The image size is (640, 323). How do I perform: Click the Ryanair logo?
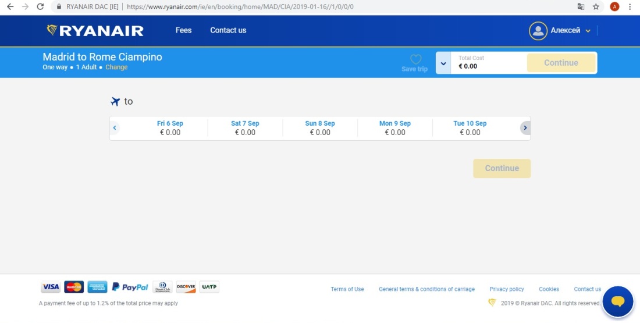(x=95, y=31)
